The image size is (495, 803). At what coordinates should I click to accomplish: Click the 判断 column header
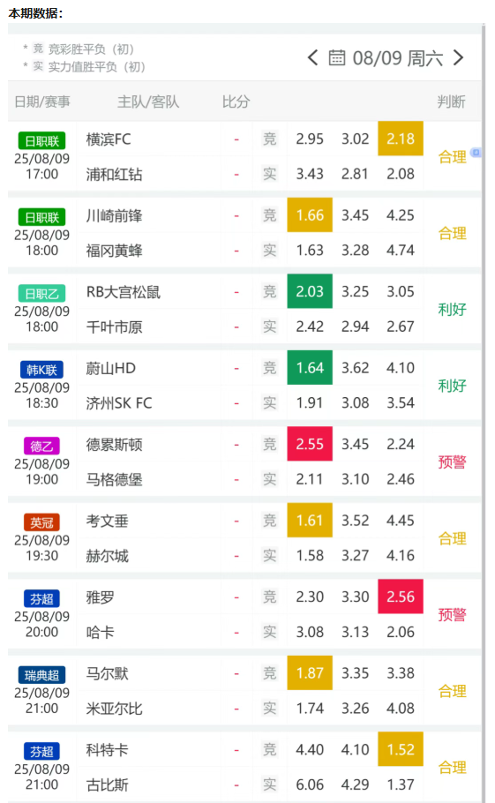click(x=452, y=101)
